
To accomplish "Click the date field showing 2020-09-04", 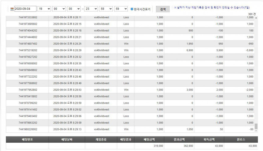I will (25, 9).
